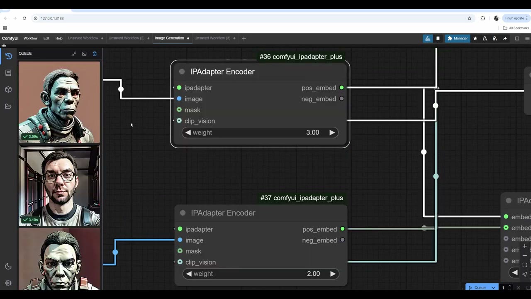Click the weight 2.00 value field
This screenshot has width=531, height=299.
click(261, 274)
